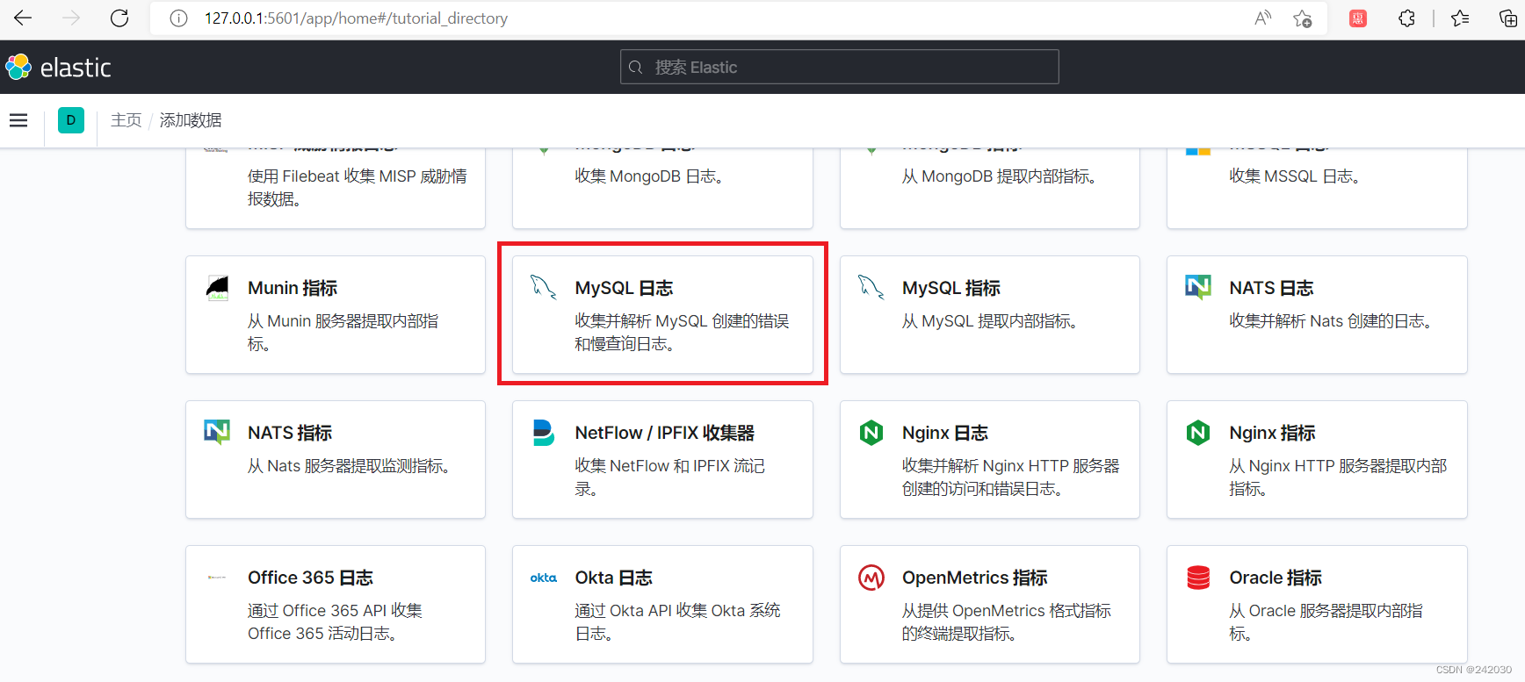Add page to favorites star icon

point(1302,18)
